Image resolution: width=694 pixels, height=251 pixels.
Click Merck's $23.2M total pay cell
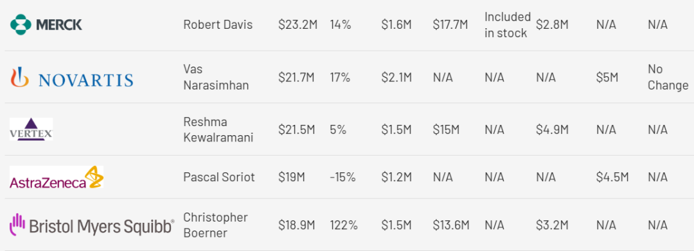tap(298, 25)
